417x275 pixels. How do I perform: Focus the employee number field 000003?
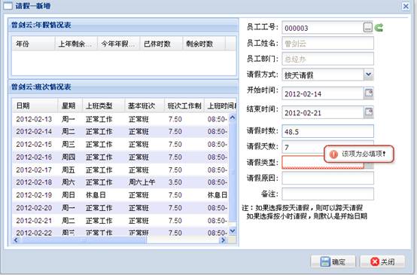323,28
